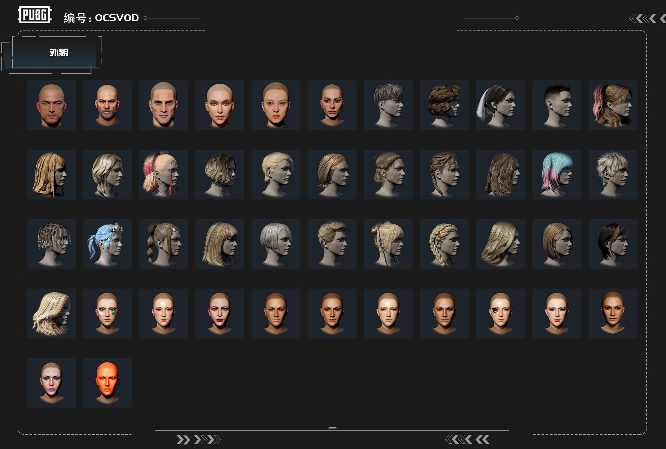666x449 pixels.
Task: Pick the long dark brown wavy hair
Action: point(501,174)
